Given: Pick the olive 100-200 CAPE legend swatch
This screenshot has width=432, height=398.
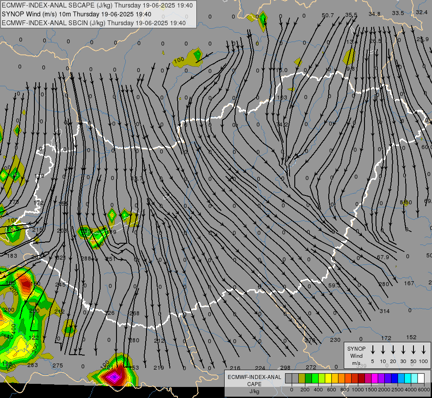Looking at the screenshot, I should point(302,379).
